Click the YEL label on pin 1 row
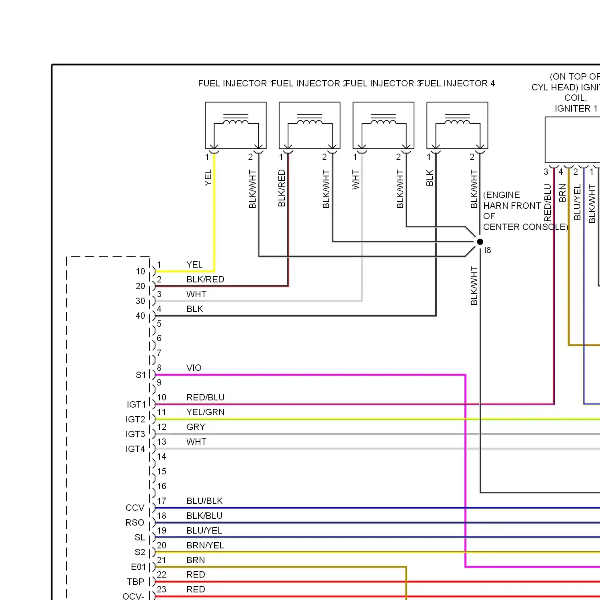600x600 pixels. (x=194, y=264)
